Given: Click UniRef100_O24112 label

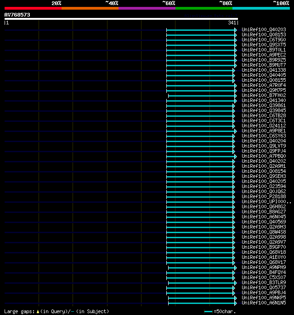Looking at the screenshot, I should [264, 126].
